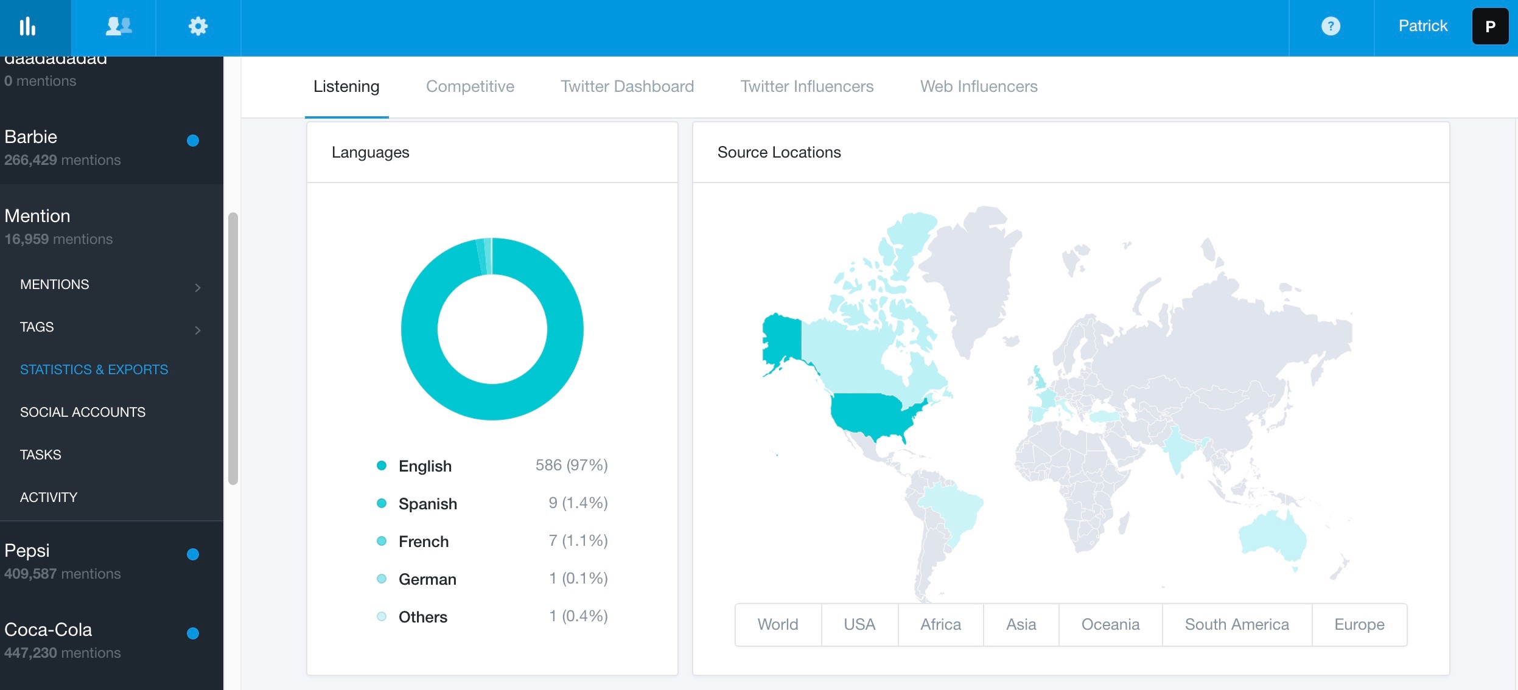
Task: Click the Others legend color dot
Action: [x=382, y=616]
